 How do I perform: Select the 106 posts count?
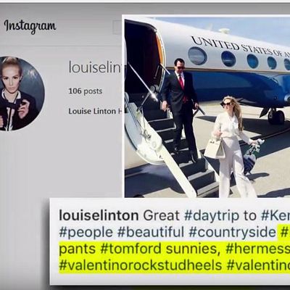tap(86, 91)
